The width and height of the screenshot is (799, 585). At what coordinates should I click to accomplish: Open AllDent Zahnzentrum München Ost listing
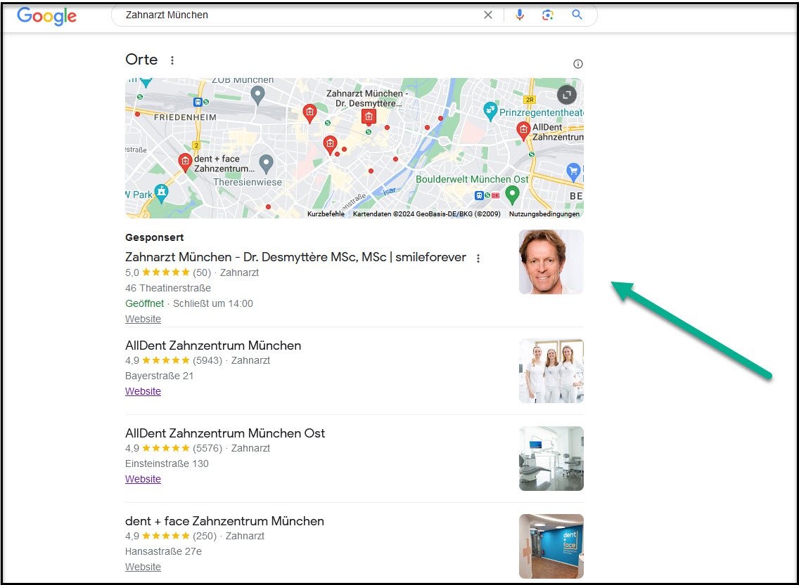tap(225, 433)
